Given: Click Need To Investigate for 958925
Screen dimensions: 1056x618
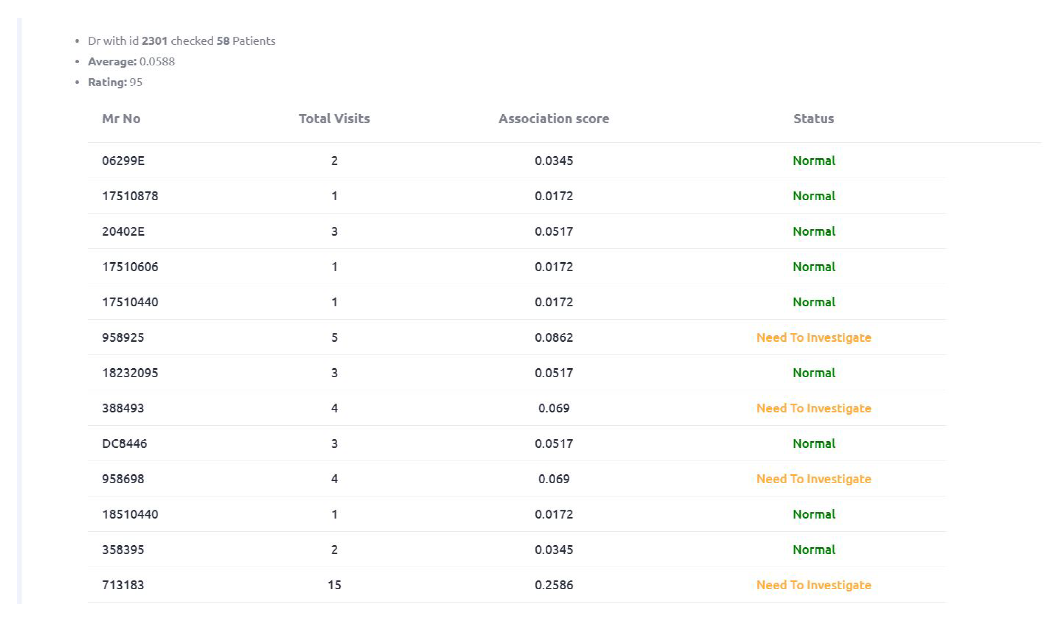Looking at the screenshot, I should [x=813, y=337].
